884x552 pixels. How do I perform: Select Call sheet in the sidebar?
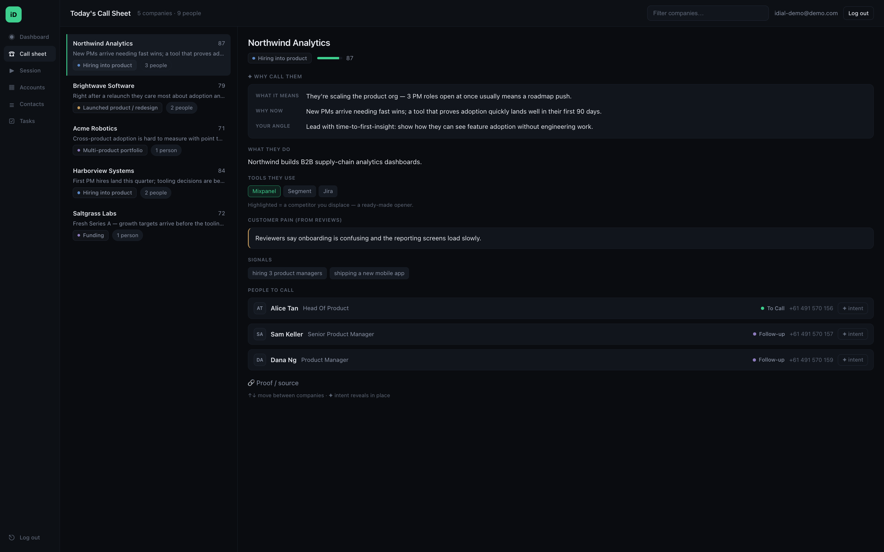30,54
